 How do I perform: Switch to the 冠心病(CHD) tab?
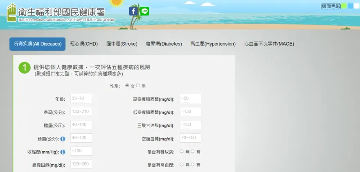[x=84, y=44]
